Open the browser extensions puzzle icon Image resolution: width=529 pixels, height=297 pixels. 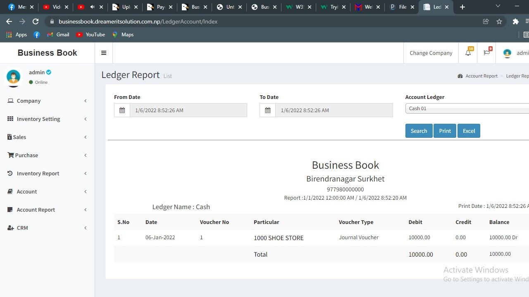[515, 21]
